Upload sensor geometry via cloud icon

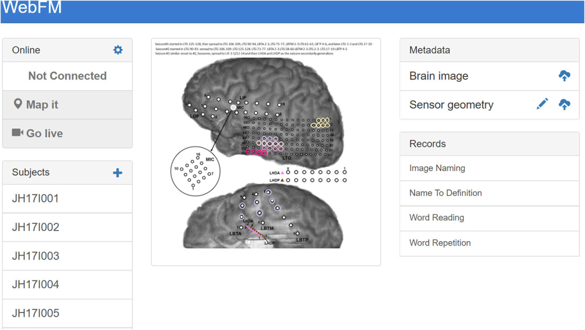(564, 104)
